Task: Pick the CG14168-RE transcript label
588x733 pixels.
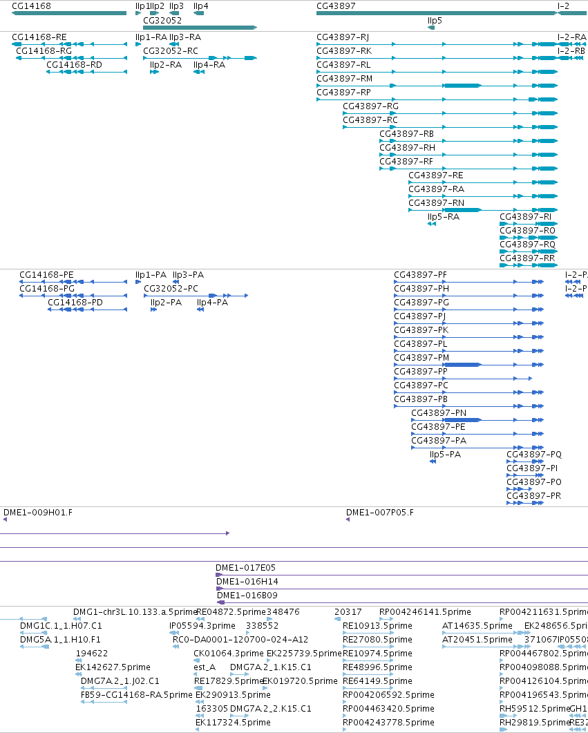Action: pos(39,37)
